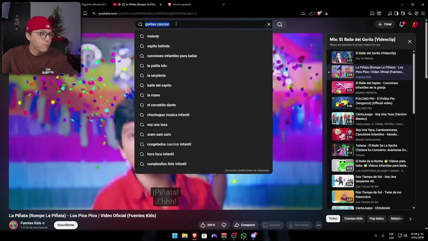
Task: Click the playlist panel scrollbar
Action: pyautogui.click(x=414, y=84)
